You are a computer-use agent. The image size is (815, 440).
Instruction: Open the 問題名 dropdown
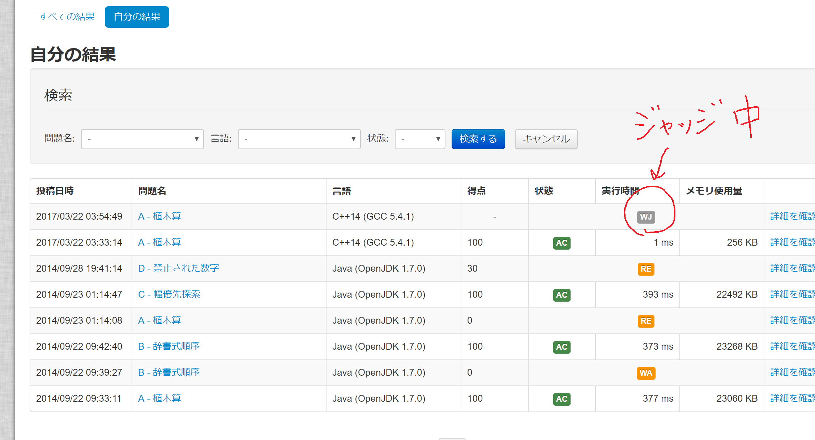(142, 139)
